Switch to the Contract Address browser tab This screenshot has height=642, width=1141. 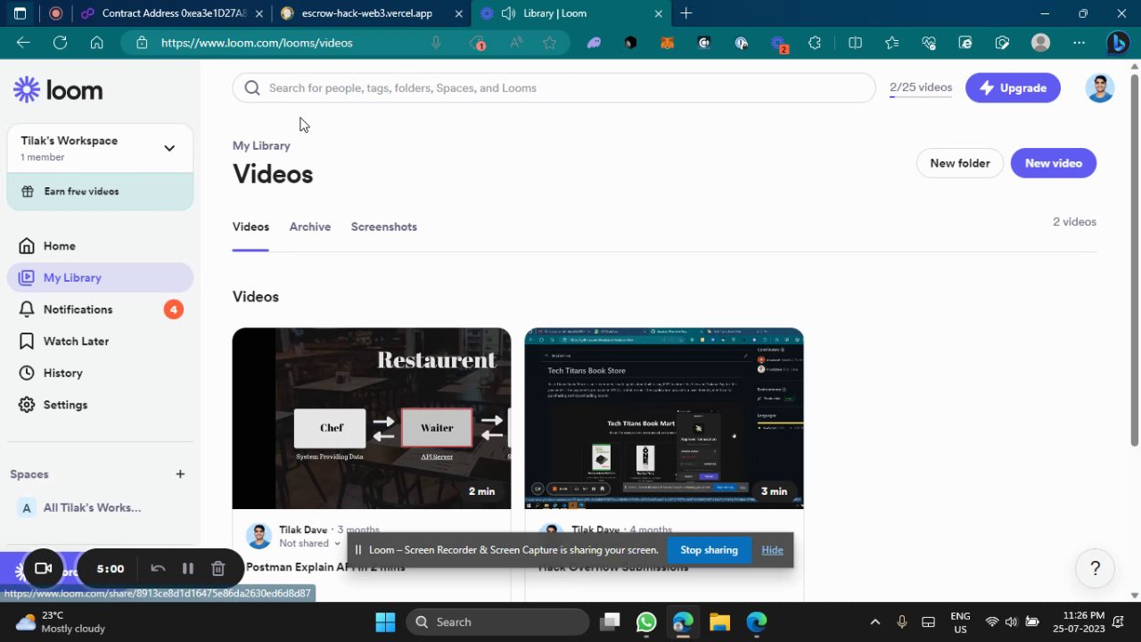(x=172, y=13)
